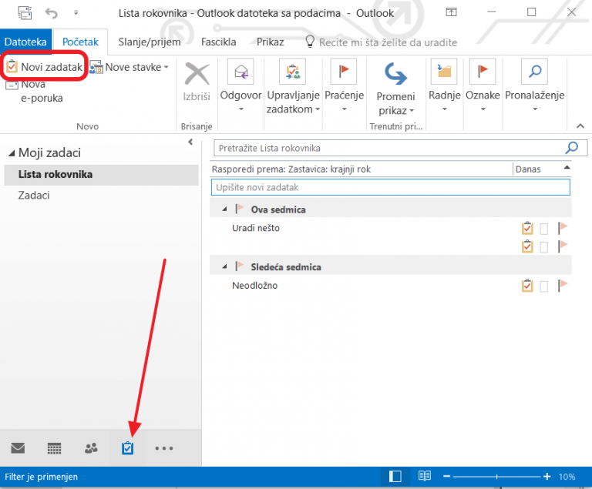Open the Oznake flag menu

pyautogui.click(x=483, y=86)
